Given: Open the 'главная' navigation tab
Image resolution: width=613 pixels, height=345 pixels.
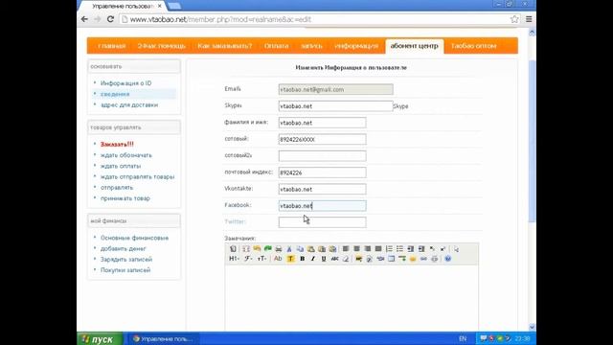Looking at the screenshot, I should coord(112,46).
